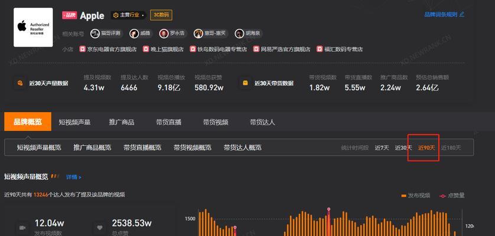
Task: Click the Apple Authorized Reseller logo thumbnail
Action: [x=33, y=28]
